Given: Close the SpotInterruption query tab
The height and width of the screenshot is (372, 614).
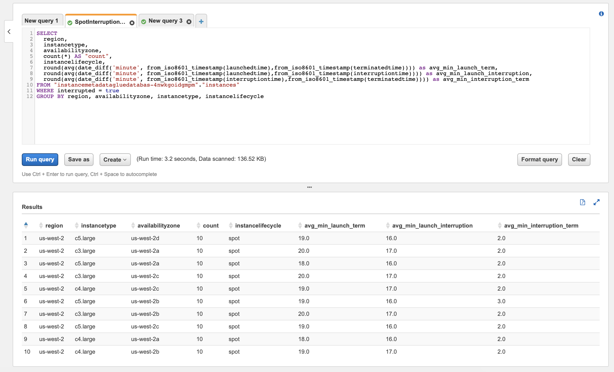Looking at the screenshot, I should click(132, 23).
